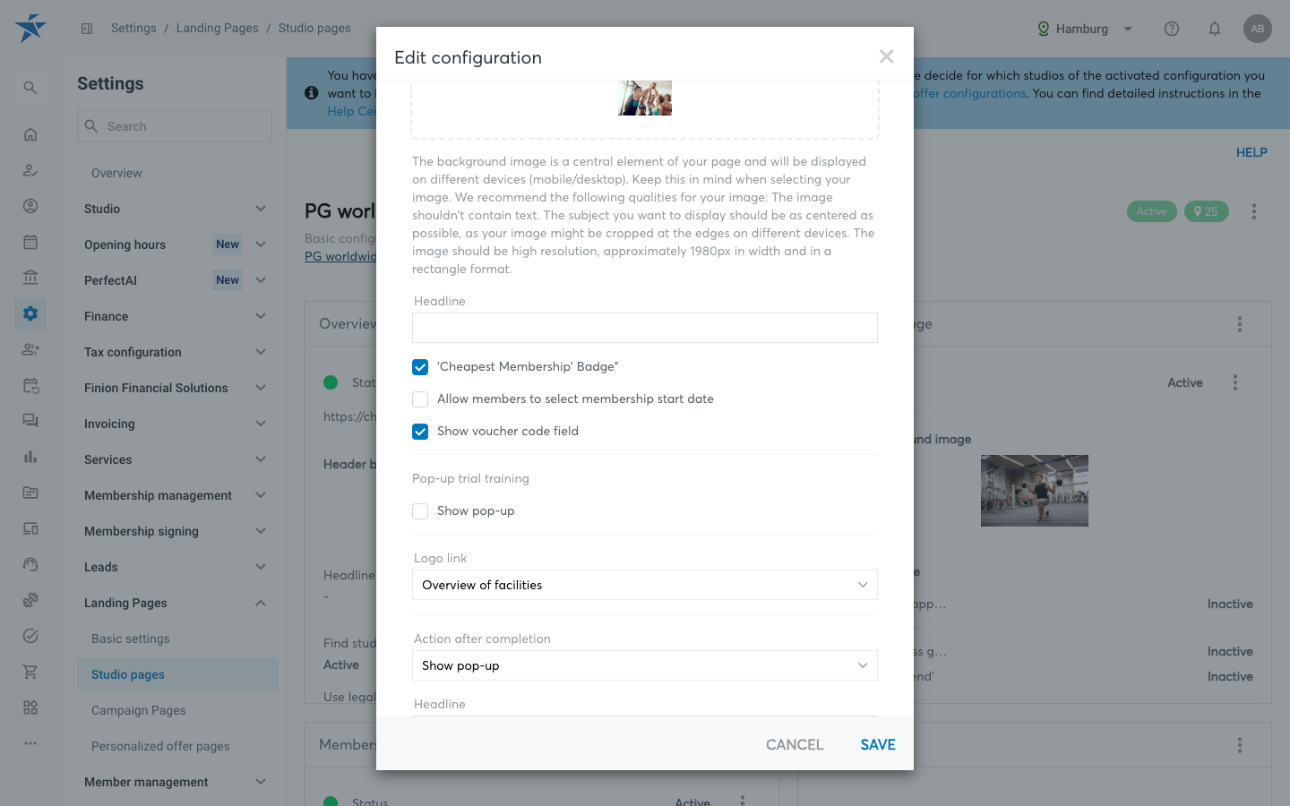Select Studio pages menu item
Viewport: 1290px width, 806px height.
[x=177, y=674]
